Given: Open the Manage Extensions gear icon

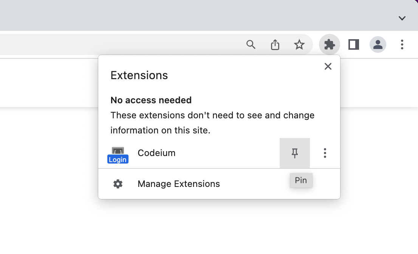Looking at the screenshot, I should tap(118, 184).
